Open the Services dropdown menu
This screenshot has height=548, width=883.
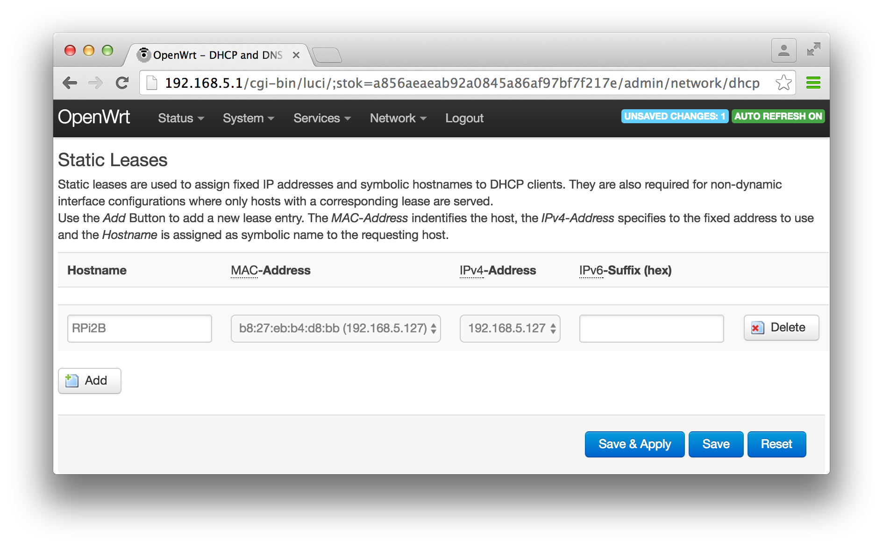point(322,118)
